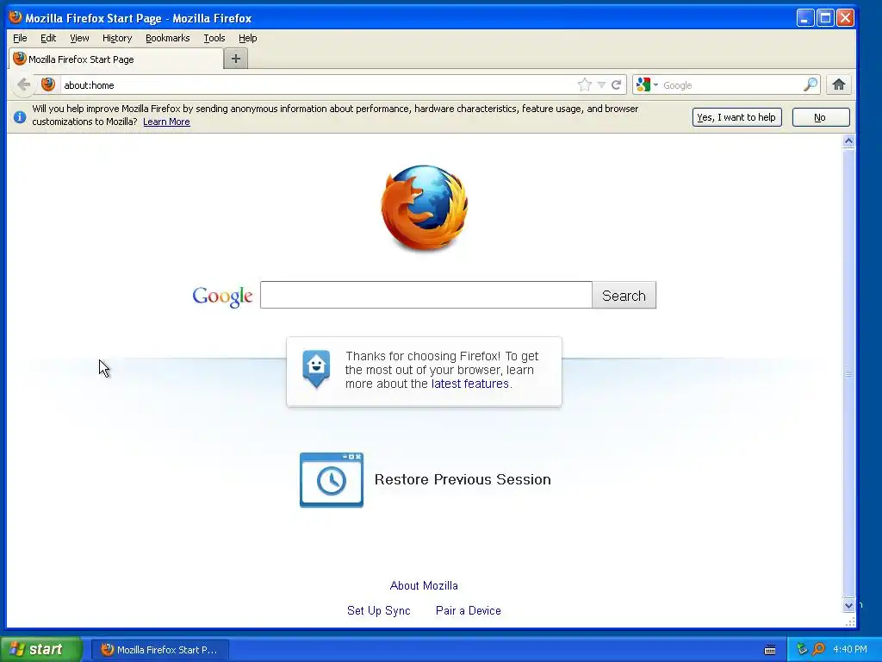The image size is (882, 662).
Task: Click the Firefox taskbar button
Action: [160, 650]
